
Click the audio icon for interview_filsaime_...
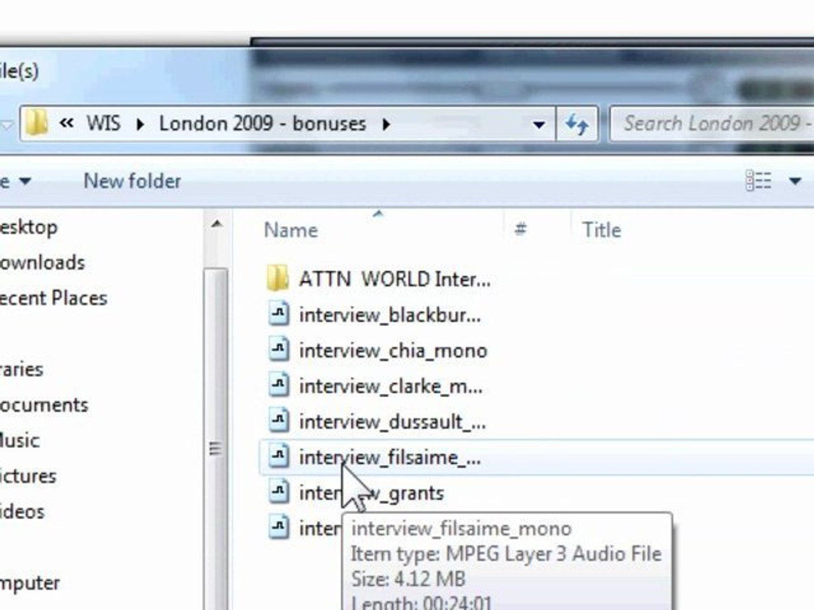pos(278,457)
